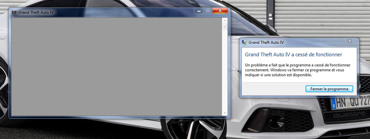Click the gray content area of the game window

[x=116, y=67]
